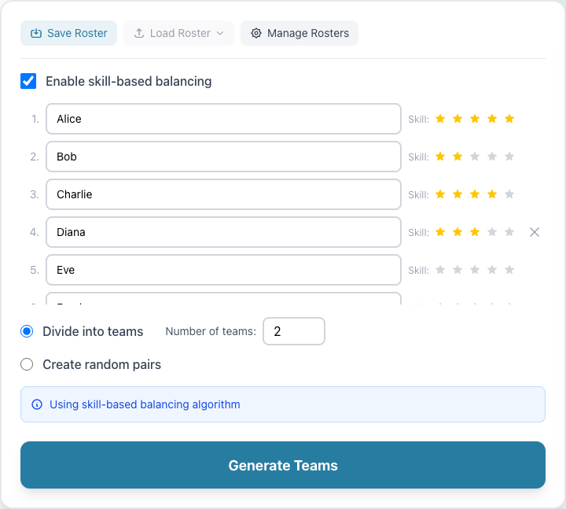Screen dimensions: 566x509
Task: Save the current roster
Action: coord(69,33)
